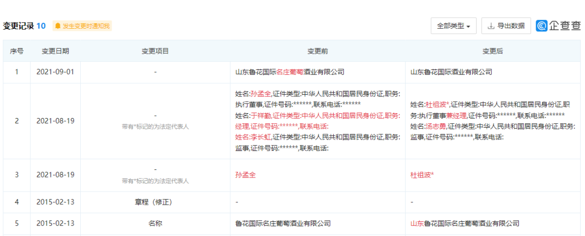Click 山东鲁花国际酒业有限公司 in row 1

451,72
